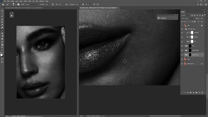Hide the BW adjustment layer
This screenshot has width=208, height=117.
pos(182,42)
